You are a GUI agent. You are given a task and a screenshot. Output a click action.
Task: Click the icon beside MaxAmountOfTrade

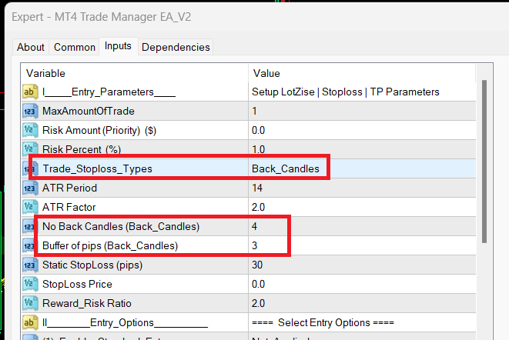pyautogui.click(x=32, y=111)
